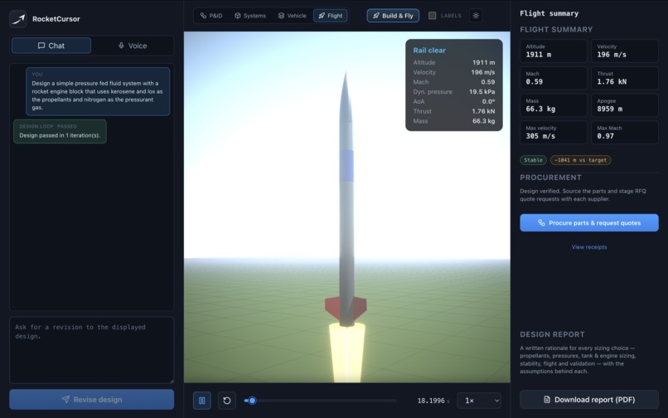The image size is (668, 418).
Task: Click the Dyn. pressure 19.5 kPa row
Action: pos(453,92)
